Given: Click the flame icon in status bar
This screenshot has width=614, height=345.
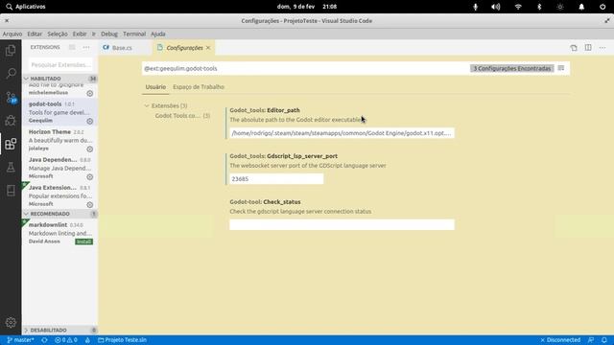Looking at the screenshot, I should 87,340.
